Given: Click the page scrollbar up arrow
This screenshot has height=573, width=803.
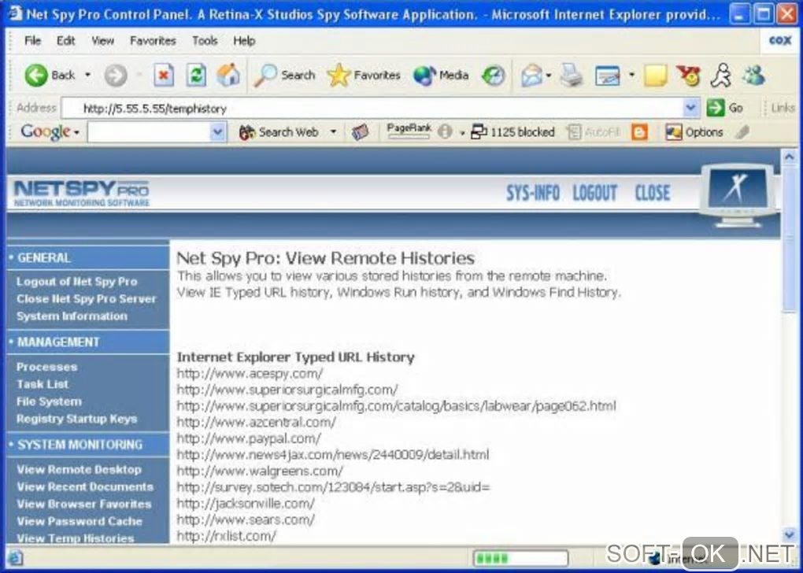Looking at the screenshot, I should pyautogui.click(x=789, y=156).
